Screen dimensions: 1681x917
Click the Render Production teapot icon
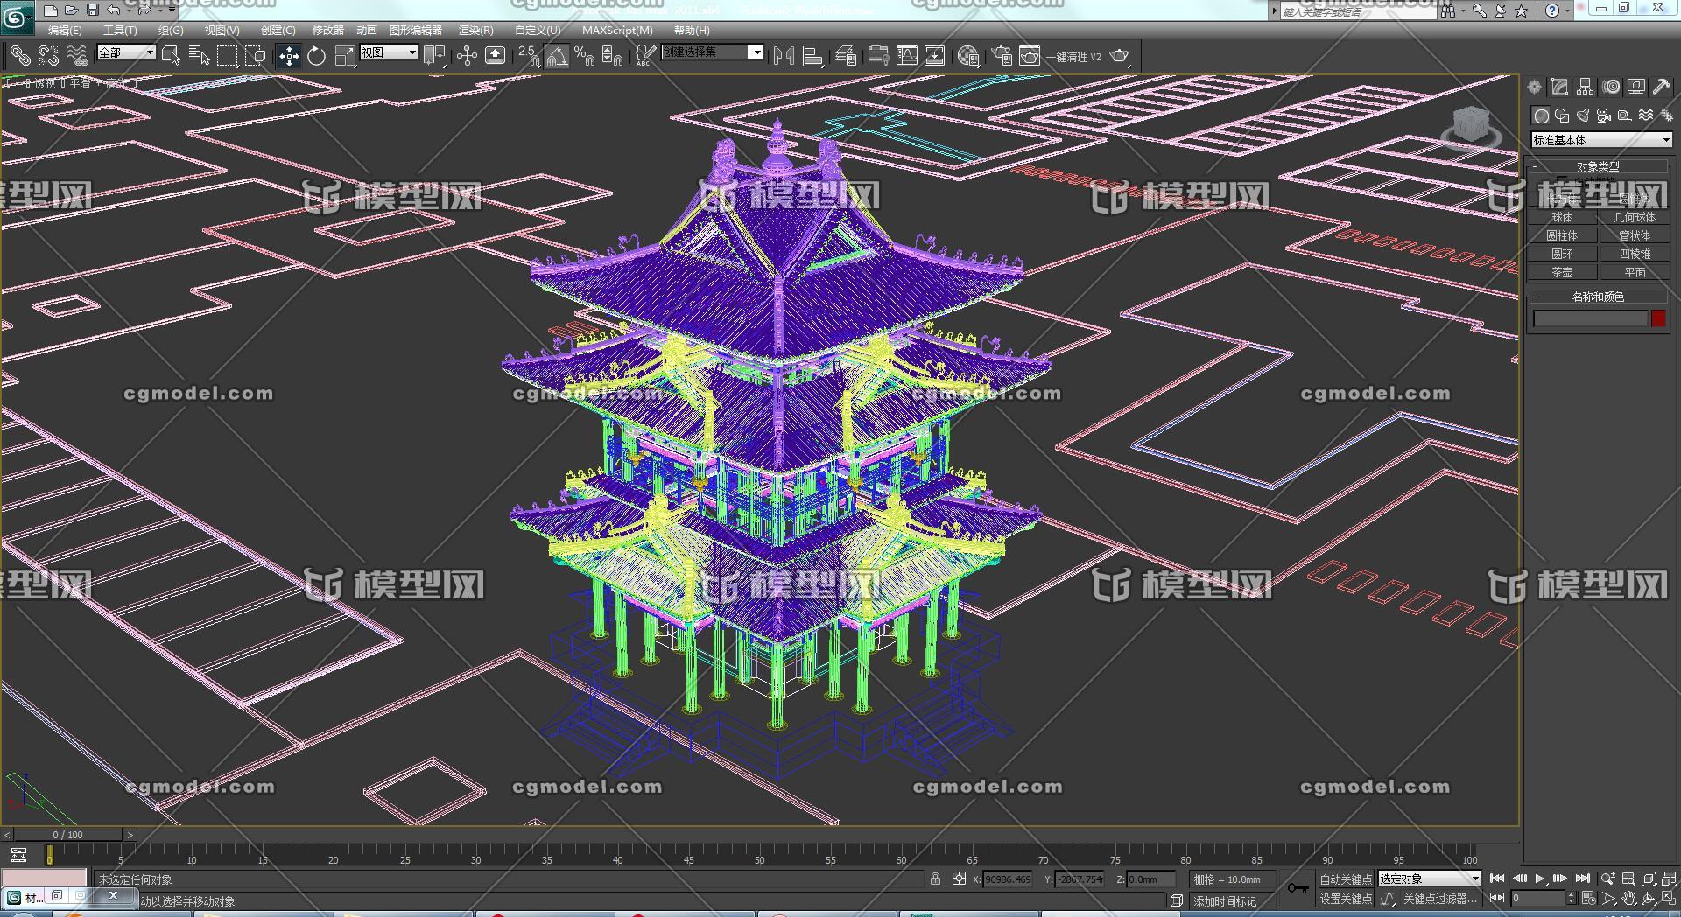[1119, 57]
